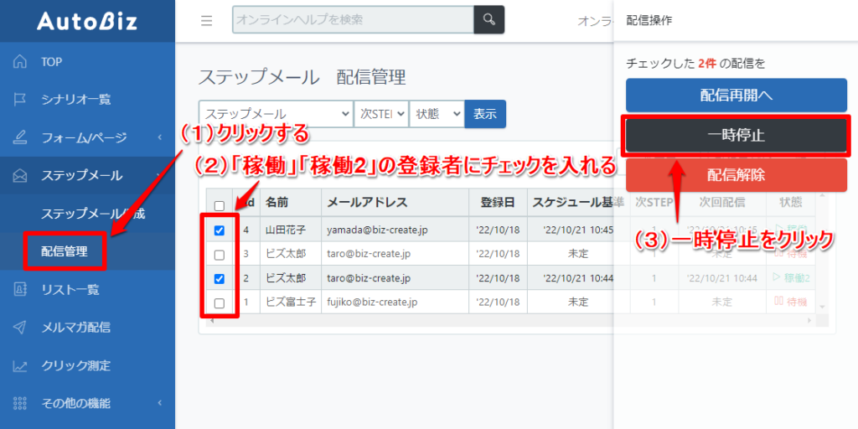Open the ステップメール type dropdown
Image resolution: width=858 pixels, height=429 pixels.
tap(276, 114)
